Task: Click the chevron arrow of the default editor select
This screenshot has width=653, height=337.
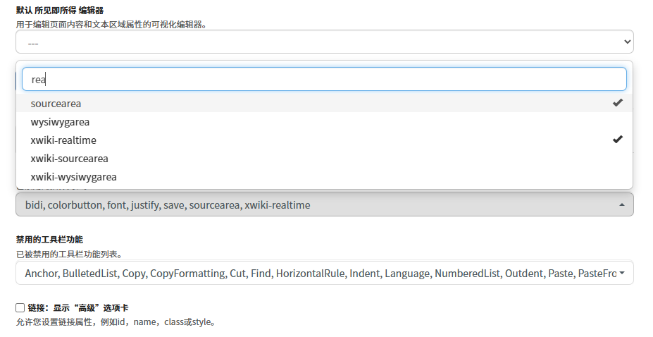Action: pos(628,42)
